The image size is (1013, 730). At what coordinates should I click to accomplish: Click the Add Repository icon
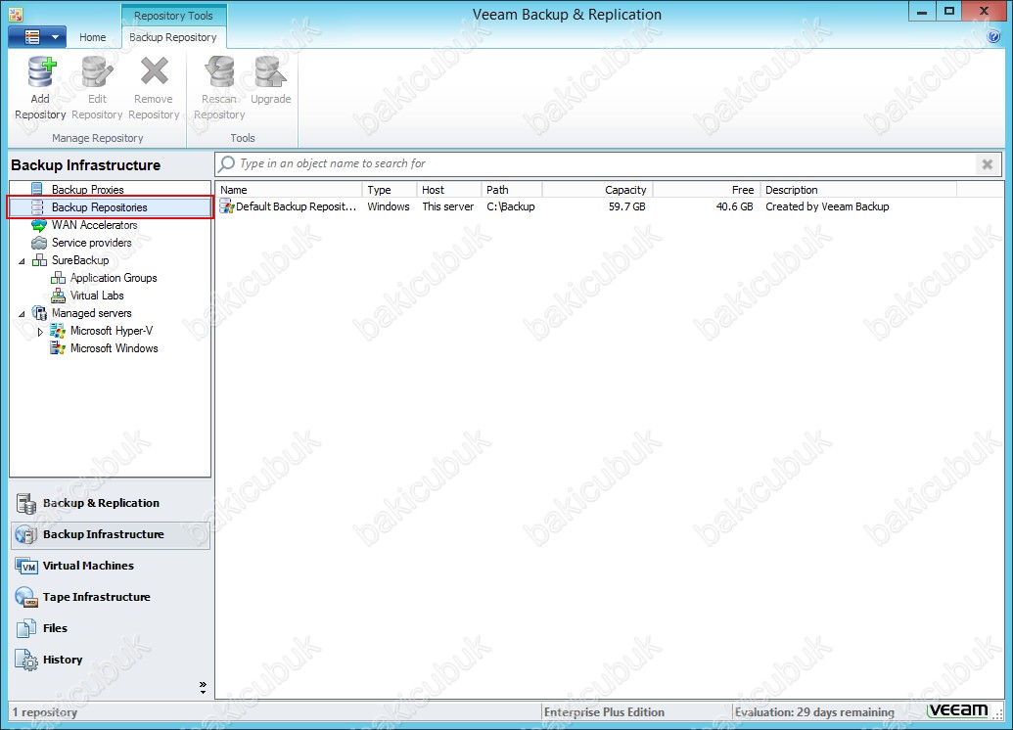coord(41,71)
